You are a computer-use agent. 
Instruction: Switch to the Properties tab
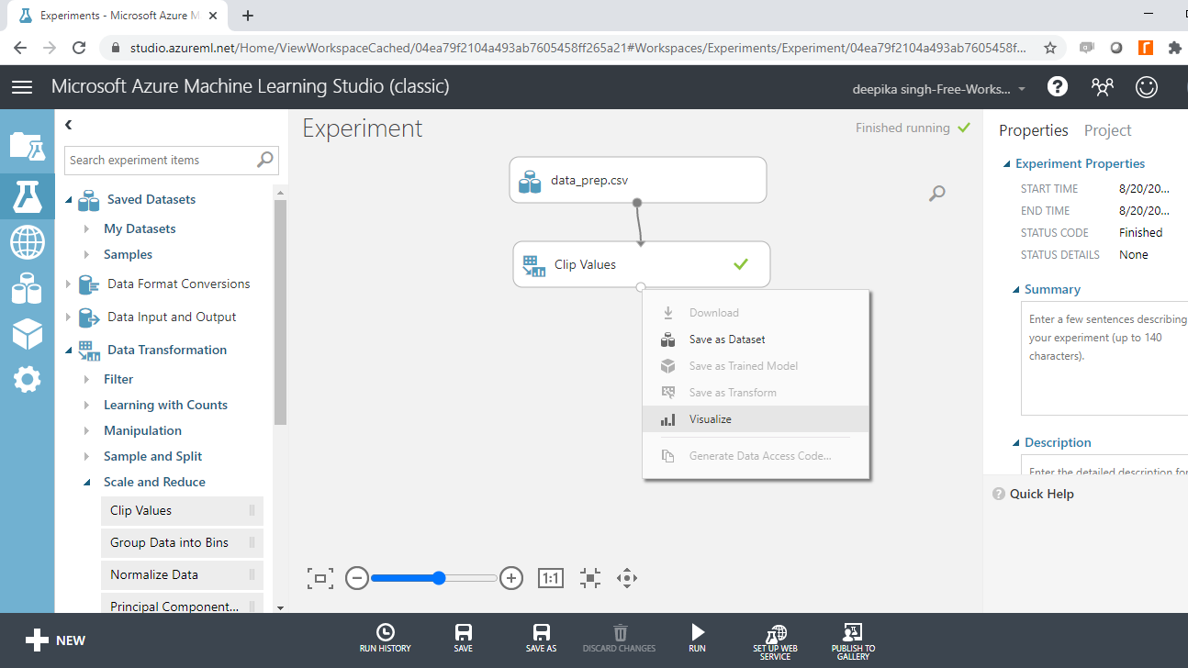1033,130
